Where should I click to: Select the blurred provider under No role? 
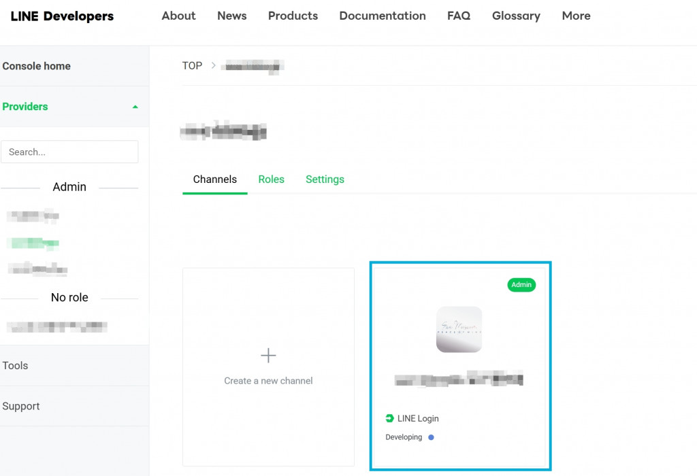pos(57,327)
